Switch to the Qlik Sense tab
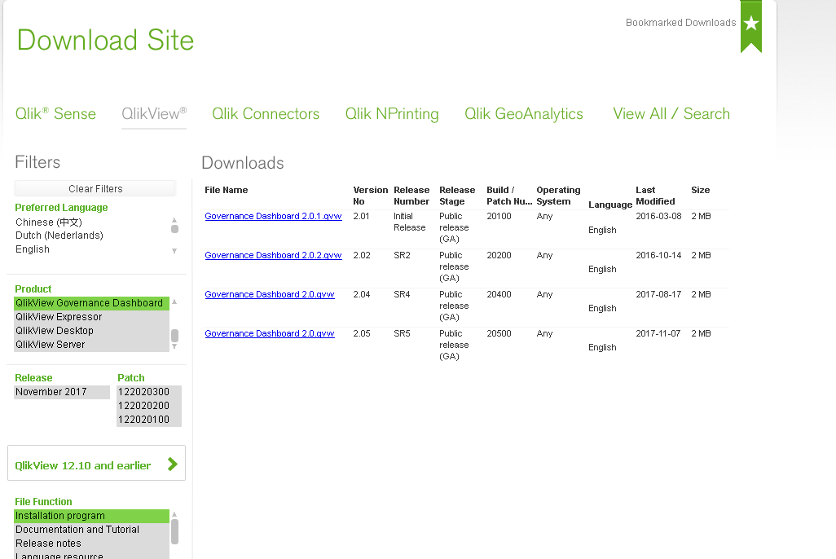This screenshot has width=836, height=559. (x=55, y=113)
